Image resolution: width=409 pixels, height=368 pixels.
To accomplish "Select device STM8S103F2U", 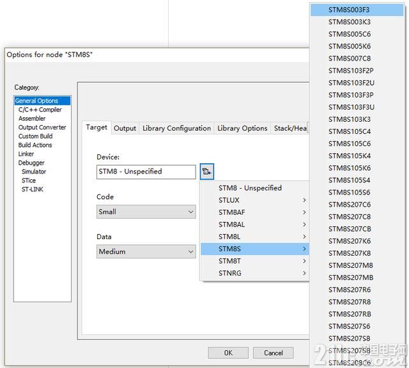I will (x=357, y=83).
